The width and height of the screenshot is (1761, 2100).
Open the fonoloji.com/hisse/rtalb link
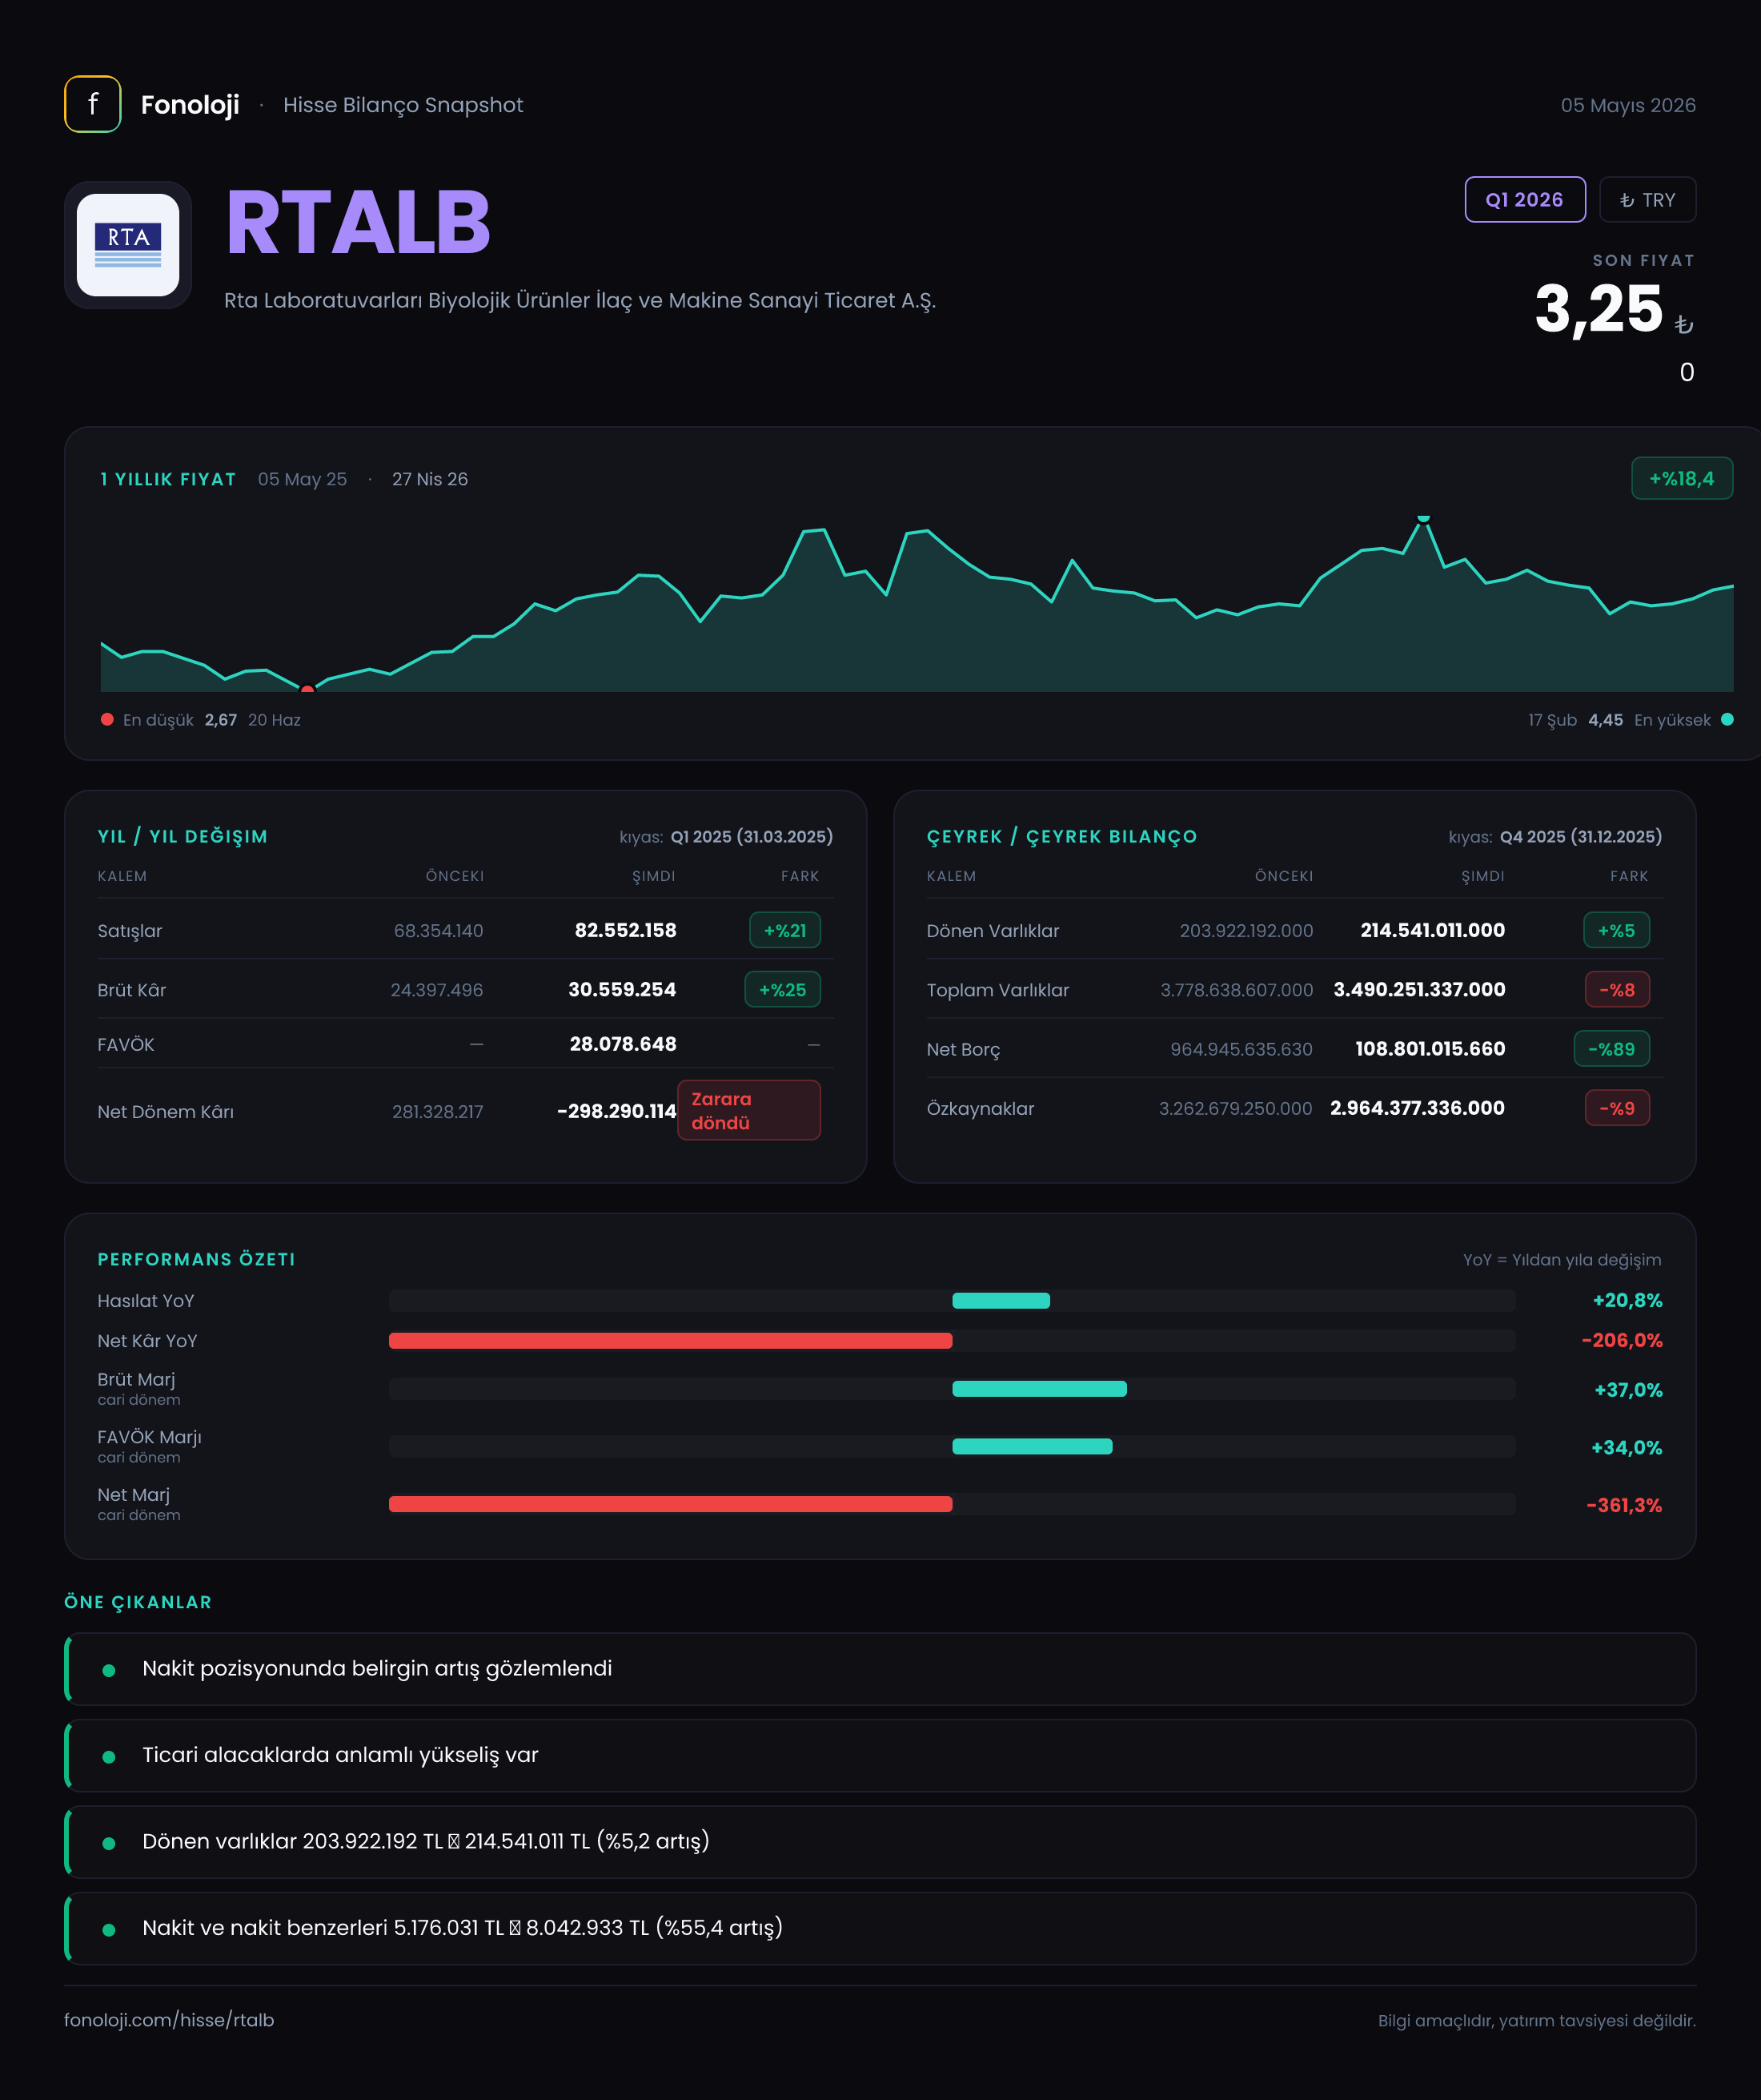[169, 2020]
